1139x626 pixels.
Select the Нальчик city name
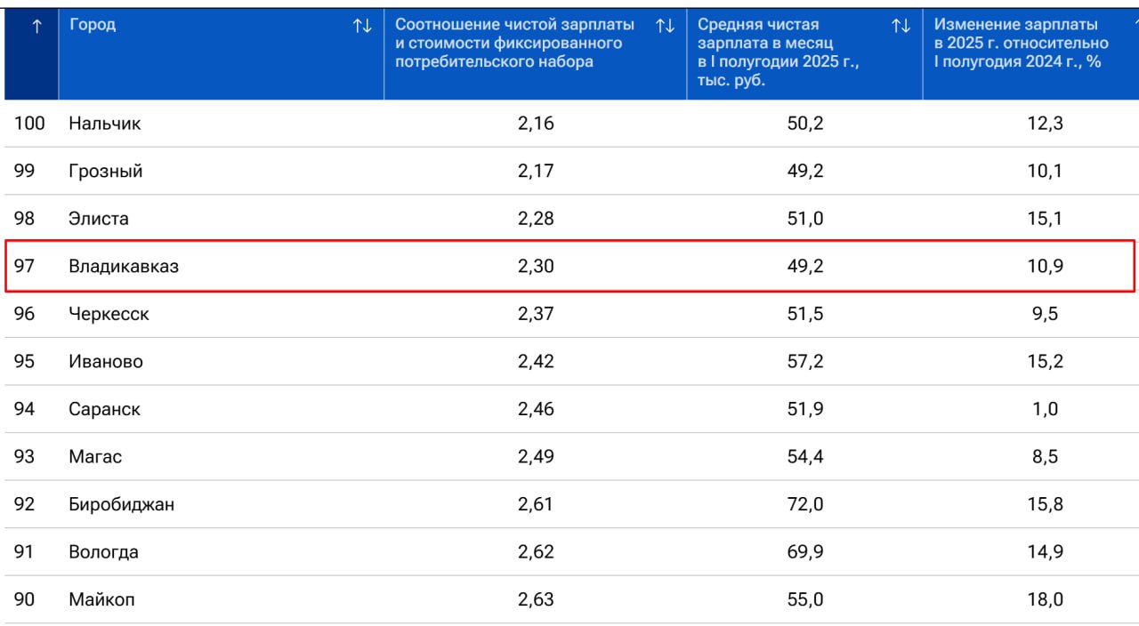104,124
